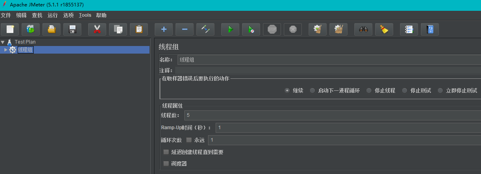Screen dimensions: 481x174
Task: Open the 编辑 menu
Action: [x=21, y=15]
